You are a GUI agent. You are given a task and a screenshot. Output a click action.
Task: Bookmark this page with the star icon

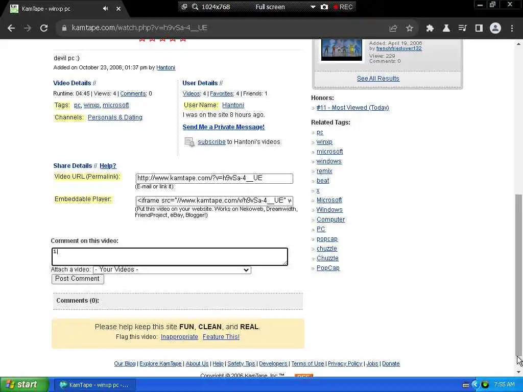coord(410,29)
